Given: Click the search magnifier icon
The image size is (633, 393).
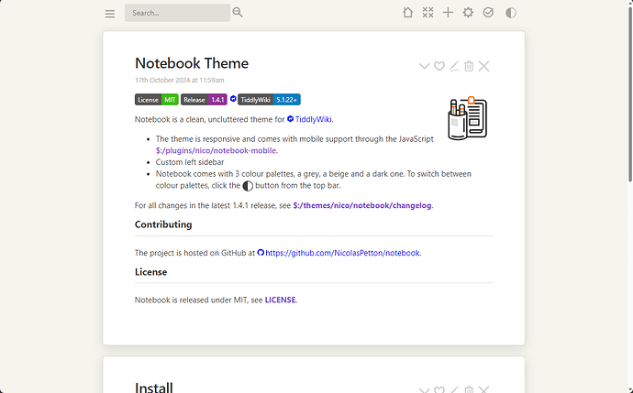Looking at the screenshot, I should [x=238, y=13].
